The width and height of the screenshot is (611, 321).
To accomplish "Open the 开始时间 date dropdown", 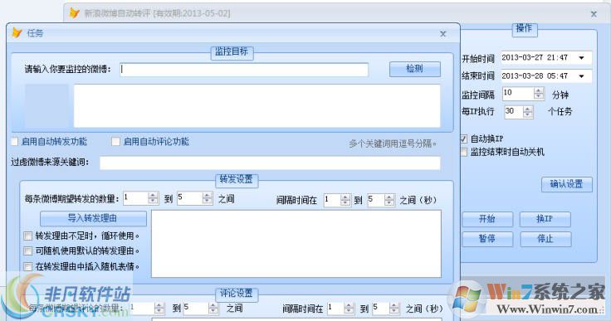I will pos(581,58).
